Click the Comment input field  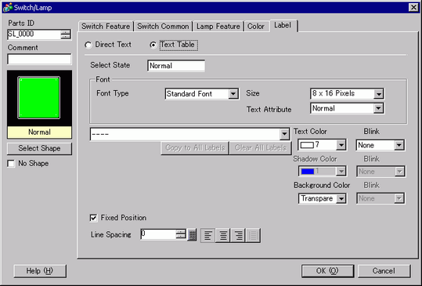coord(39,60)
